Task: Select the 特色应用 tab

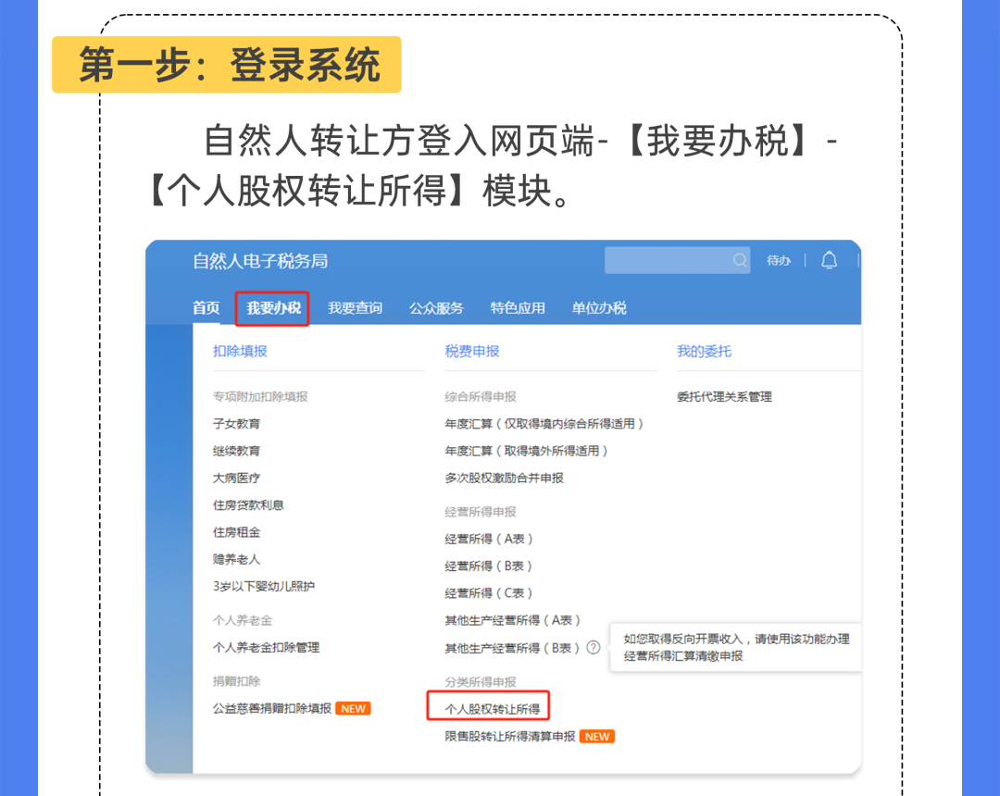Action: (518, 308)
